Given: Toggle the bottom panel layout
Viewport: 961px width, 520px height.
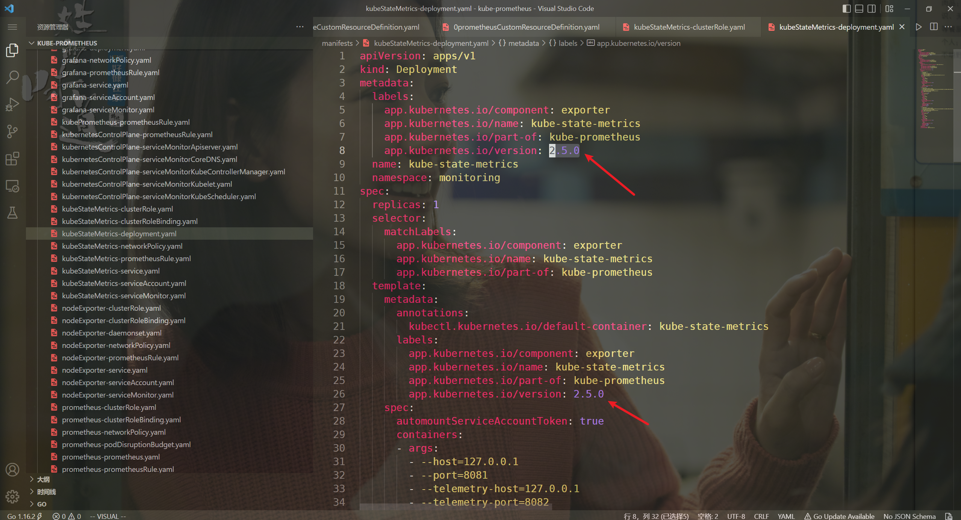Looking at the screenshot, I should pos(859,8).
